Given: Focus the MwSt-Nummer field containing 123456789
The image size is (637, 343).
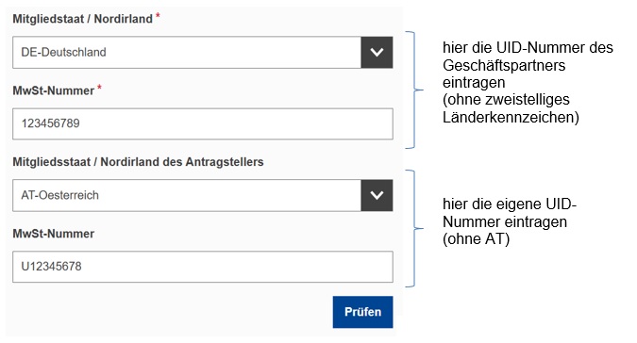Looking at the screenshot, I should click(203, 123).
